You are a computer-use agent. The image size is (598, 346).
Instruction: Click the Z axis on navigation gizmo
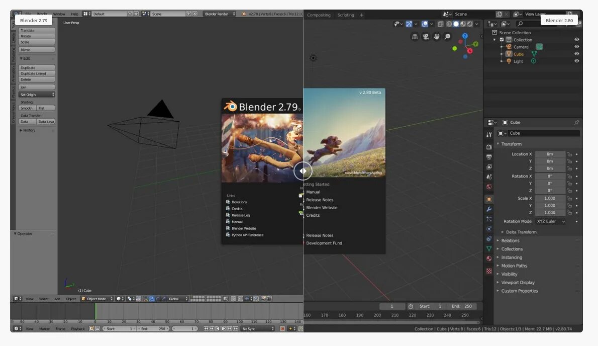tap(465, 36)
